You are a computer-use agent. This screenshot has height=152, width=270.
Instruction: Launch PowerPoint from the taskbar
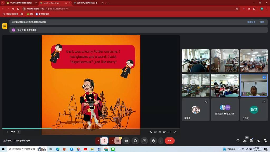click(x=65, y=149)
